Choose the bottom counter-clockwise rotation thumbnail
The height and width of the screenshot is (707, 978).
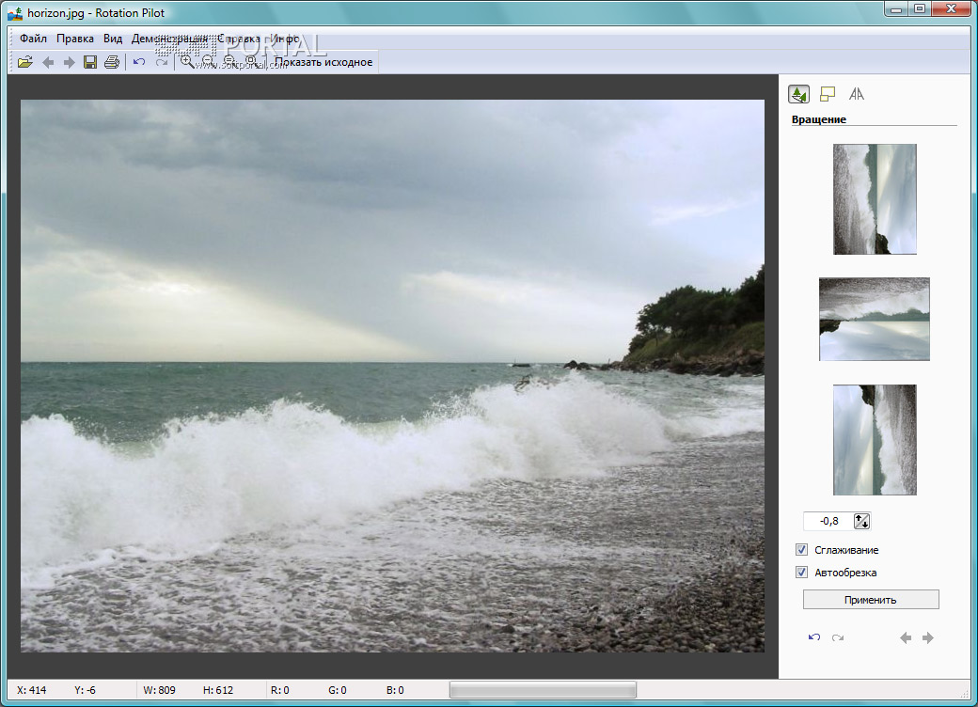[875, 440]
